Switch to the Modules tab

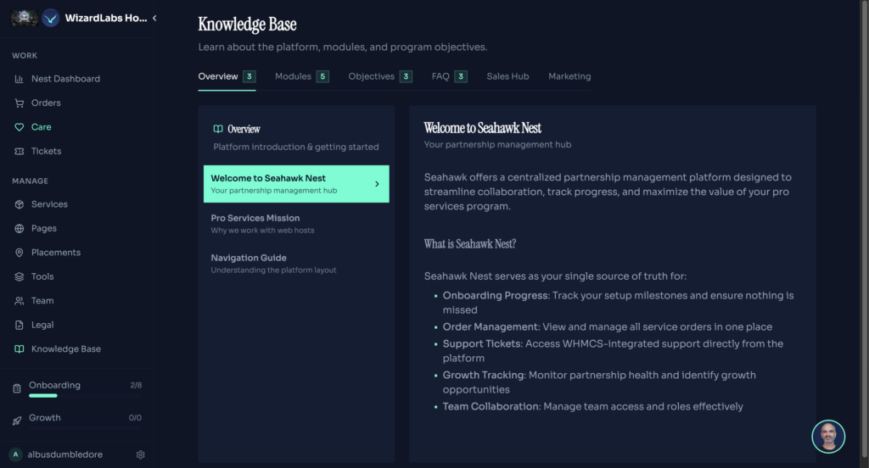pos(293,76)
